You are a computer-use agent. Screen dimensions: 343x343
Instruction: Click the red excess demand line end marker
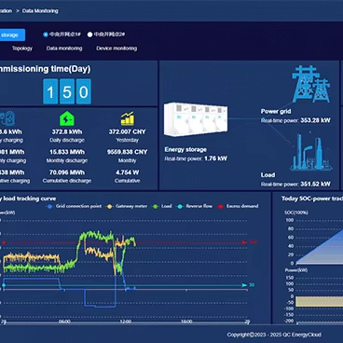click(245, 242)
